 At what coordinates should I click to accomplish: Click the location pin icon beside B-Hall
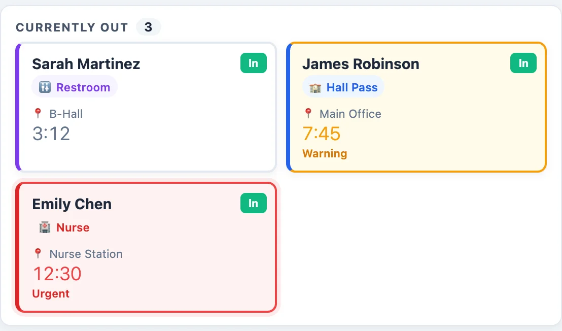(x=38, y=114)
